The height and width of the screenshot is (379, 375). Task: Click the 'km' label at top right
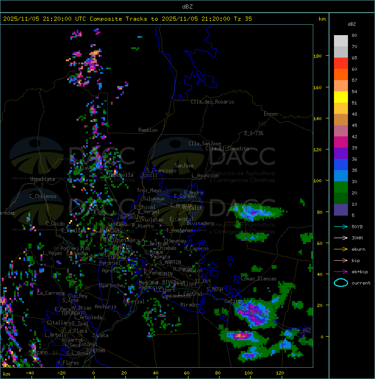coord(322,19)
